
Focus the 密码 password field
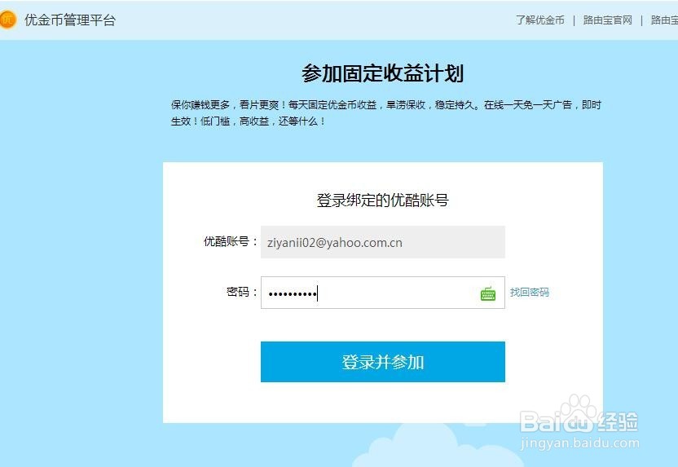[383, 293]
